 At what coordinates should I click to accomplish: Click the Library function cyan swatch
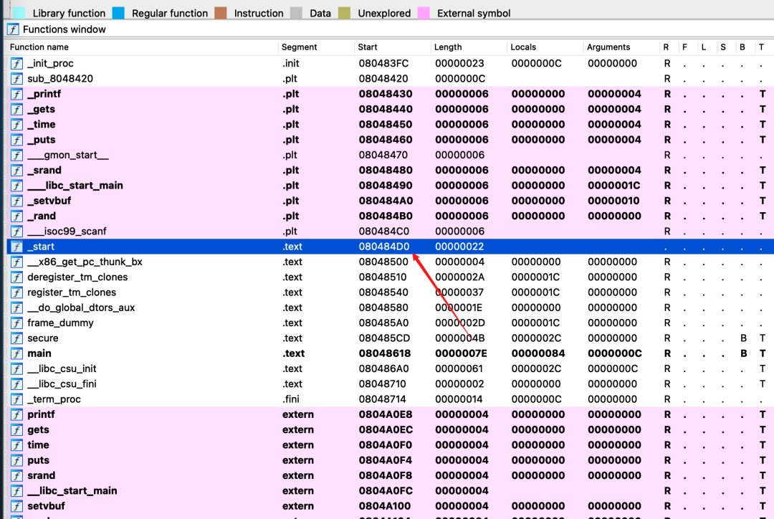19,13
